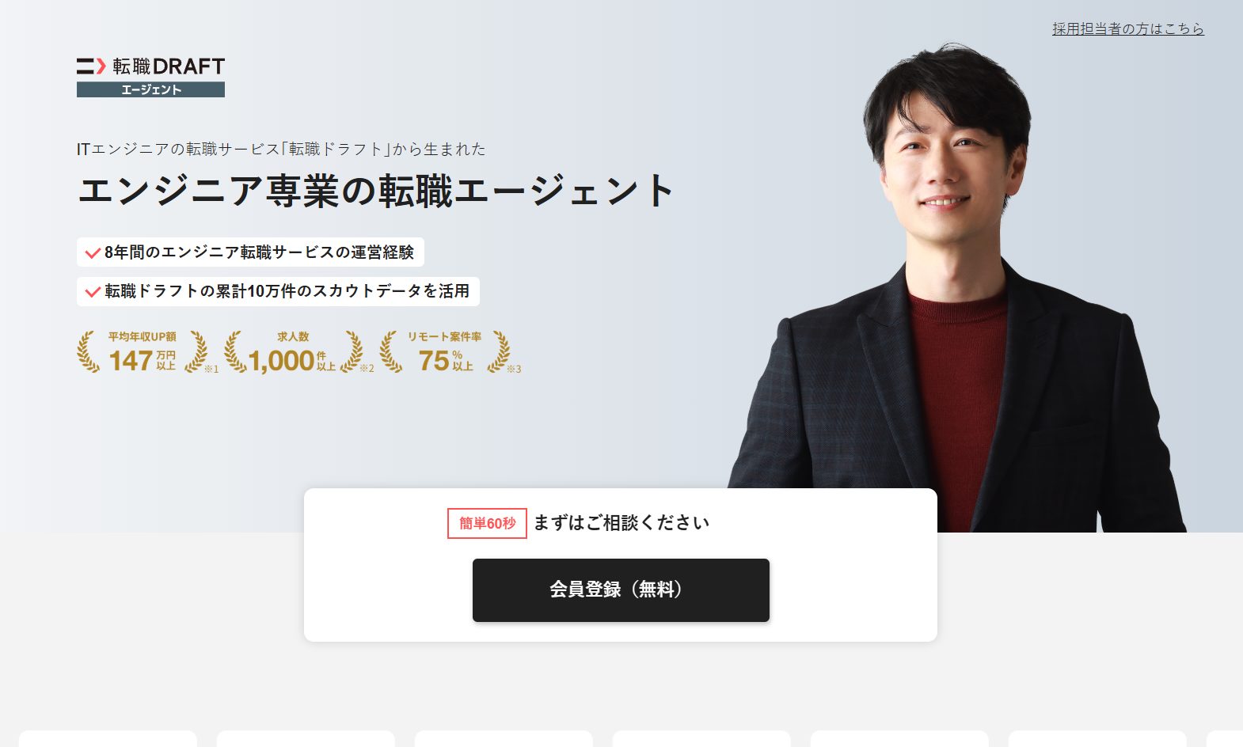Image resolution: width=1243 pixels, height=747 pixels.
Task: Click the ITエンジニアの転職サービス subtitle text
Action: point(281,149)
